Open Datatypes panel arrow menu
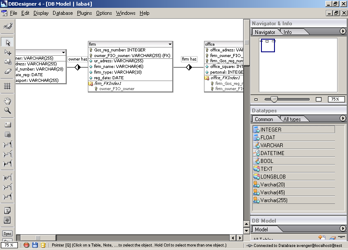Screen dimensions: 348x250 343,118
